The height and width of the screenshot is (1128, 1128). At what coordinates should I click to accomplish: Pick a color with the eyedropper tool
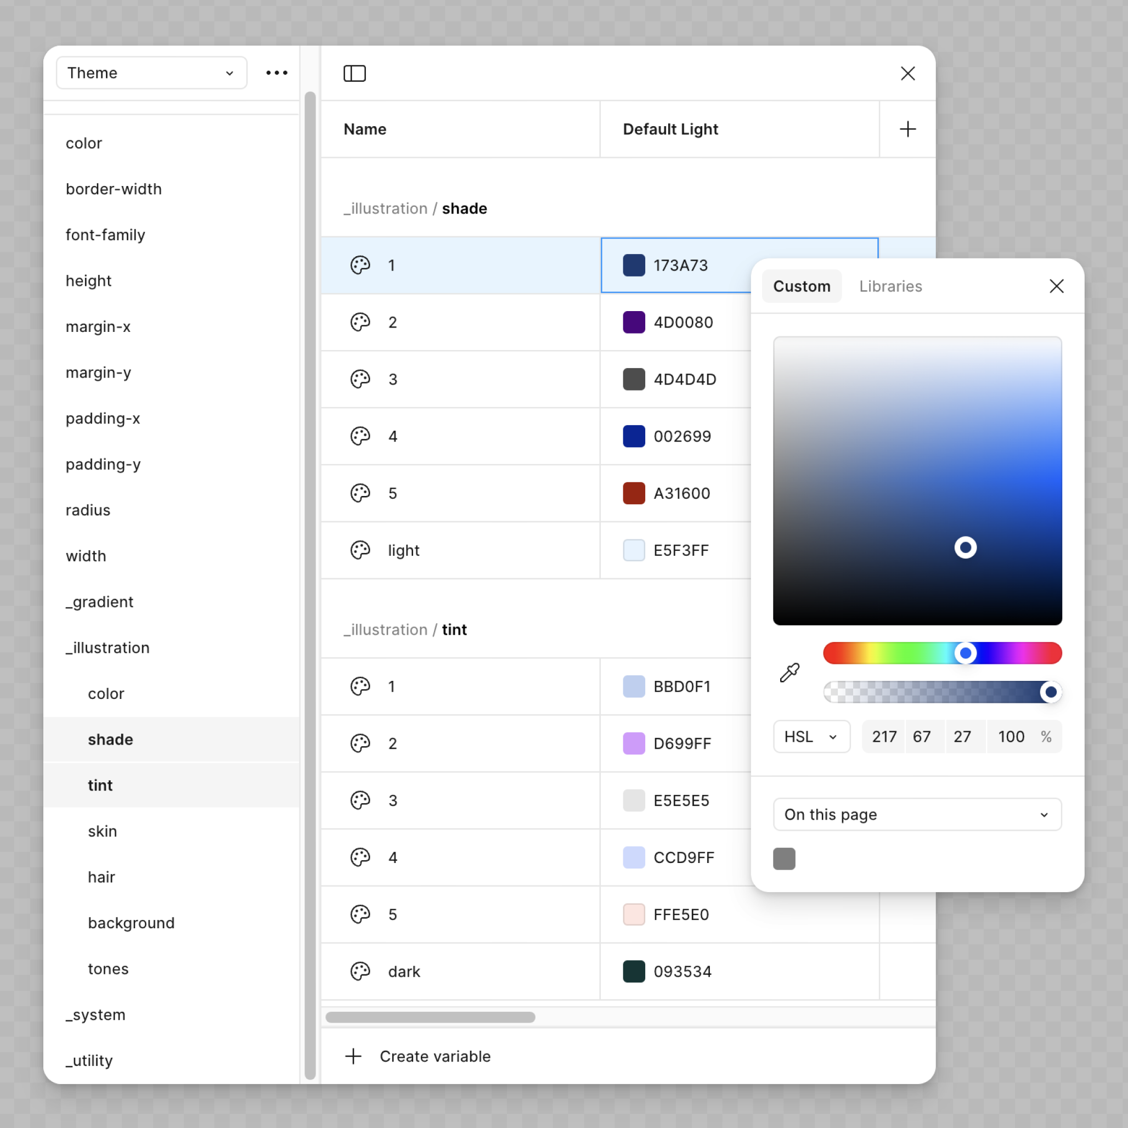click(x=789, y=673)
